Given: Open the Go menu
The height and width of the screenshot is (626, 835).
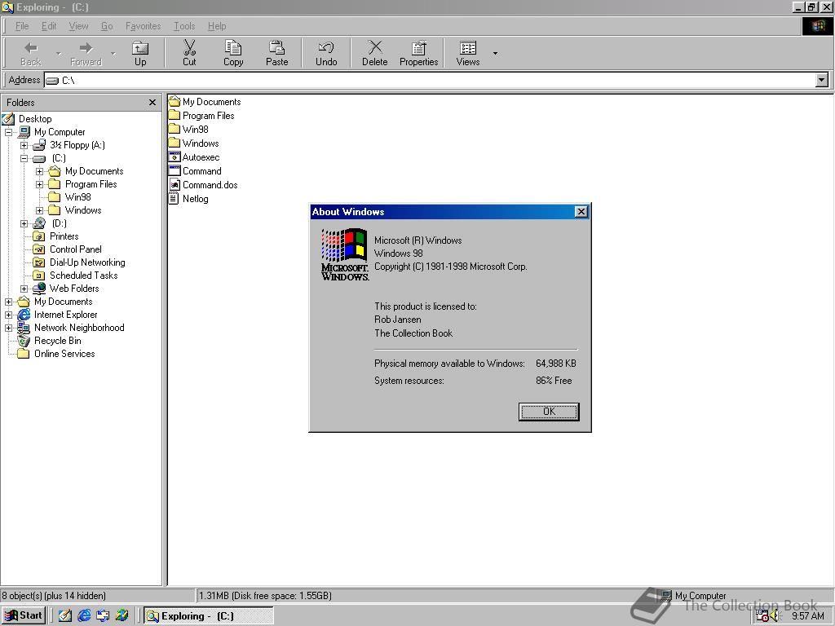Looking at the screenshot, I should click(107, 26).
